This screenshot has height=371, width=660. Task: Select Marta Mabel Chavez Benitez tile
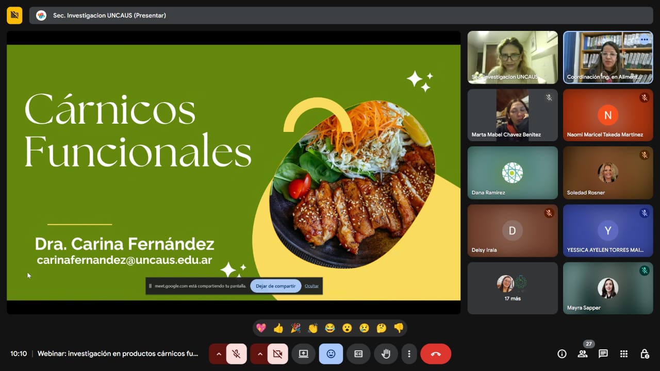pyautogui.click(x=513, y=115)
